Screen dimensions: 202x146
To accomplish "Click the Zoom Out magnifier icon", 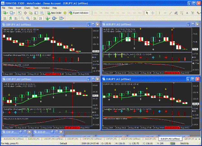I will click(28, 18).
